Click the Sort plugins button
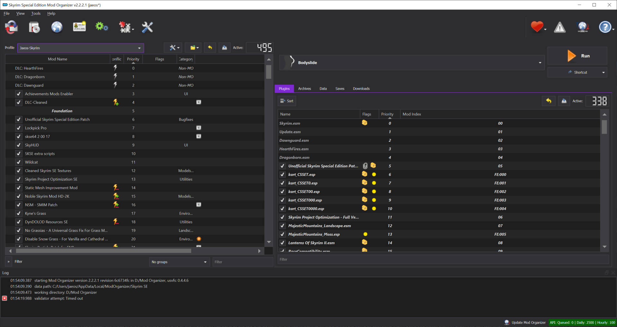The image size is (617, 327). (x=287, y=101)
